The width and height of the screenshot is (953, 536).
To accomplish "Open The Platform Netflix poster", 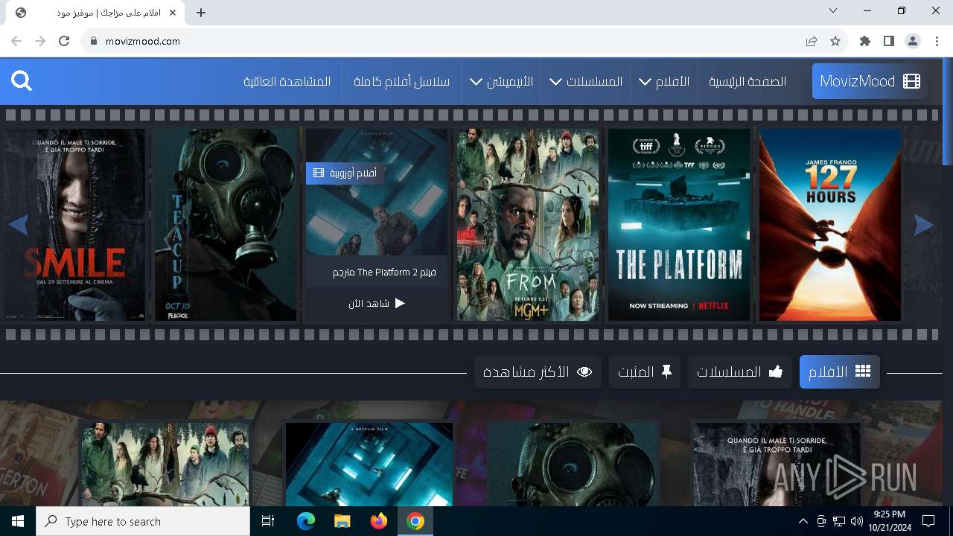I will (x=679, y=225).
